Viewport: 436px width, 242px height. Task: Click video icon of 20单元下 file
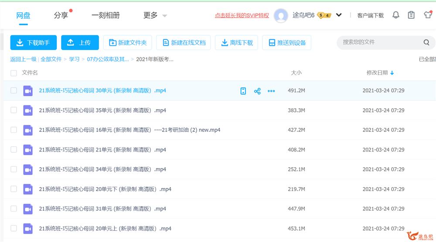click(28, 189)
